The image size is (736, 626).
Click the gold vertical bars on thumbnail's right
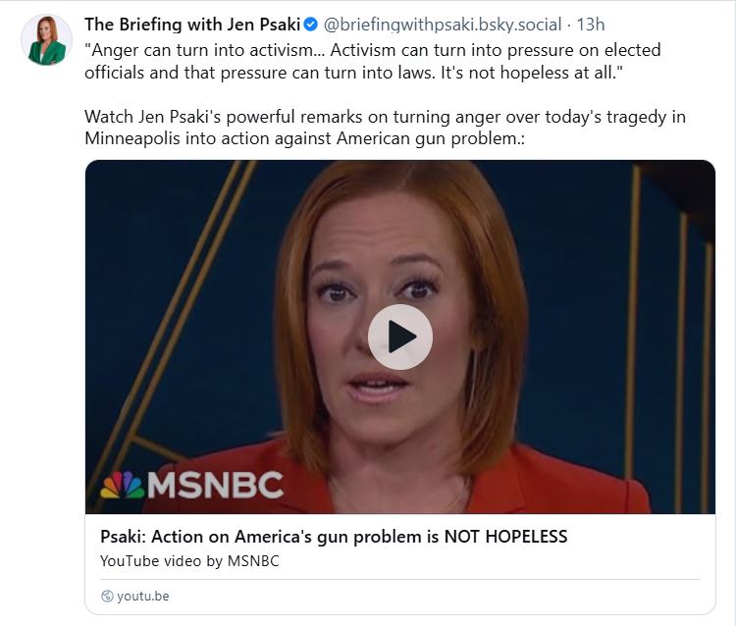[671, 338]
